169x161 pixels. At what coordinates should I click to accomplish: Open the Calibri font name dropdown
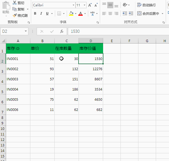73,5
